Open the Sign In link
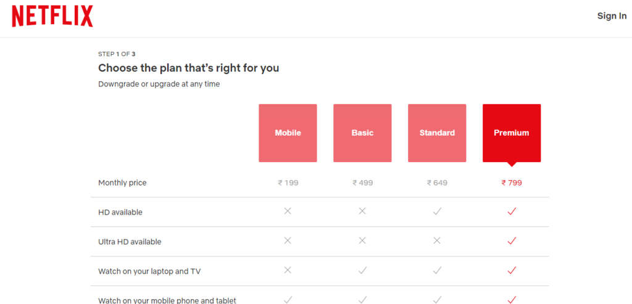 [612, 16]
